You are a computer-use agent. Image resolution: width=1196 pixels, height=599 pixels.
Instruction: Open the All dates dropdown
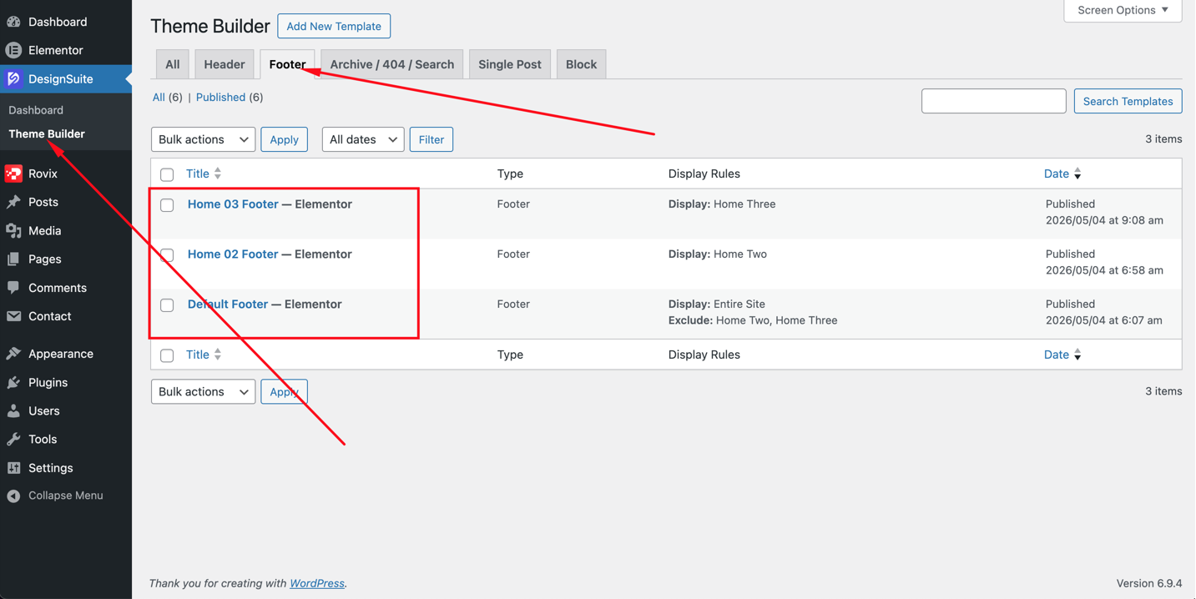(x=363, y=139)
